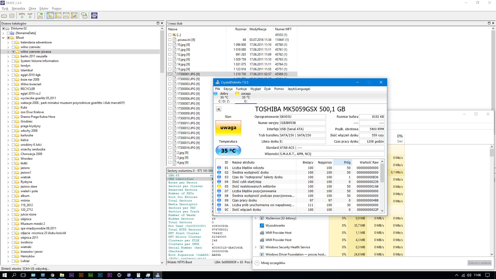Image resolution: width=496 pixels, height=279 pixels.
Task: Click the Task Manager taskbar icon
Action: click(x=148, y=275)
